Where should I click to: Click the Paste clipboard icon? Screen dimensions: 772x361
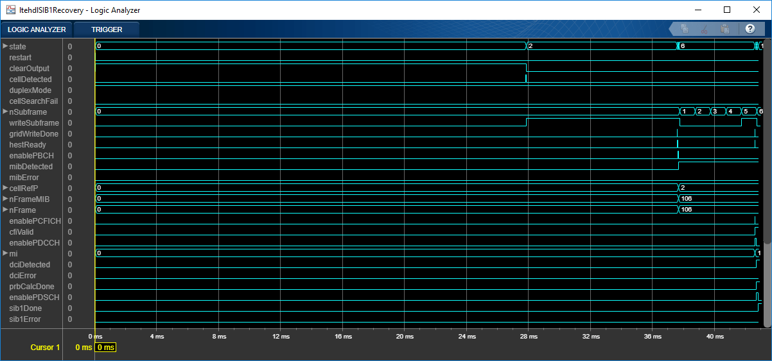point(725,29)
